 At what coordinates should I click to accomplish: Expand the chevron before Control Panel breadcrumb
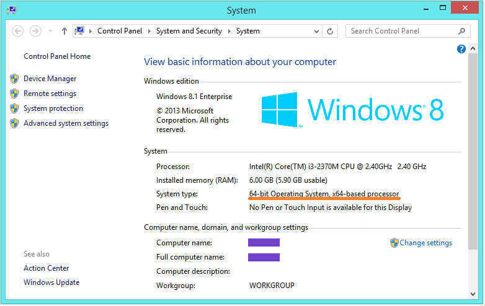91,31
